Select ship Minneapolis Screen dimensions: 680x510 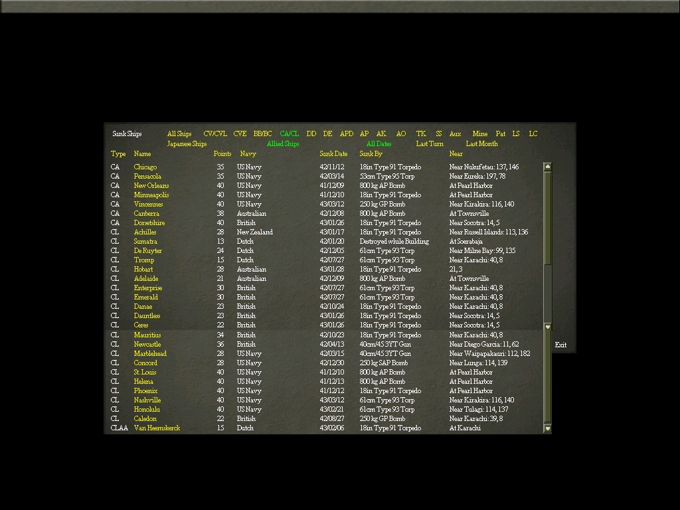coord(151,195)
